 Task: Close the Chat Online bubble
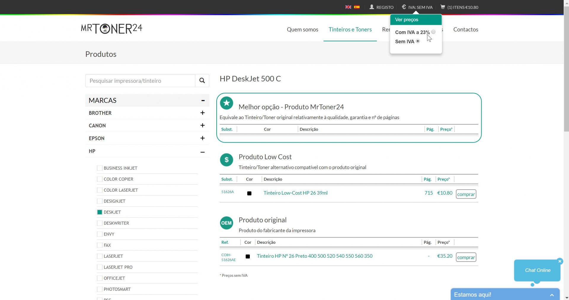[x=560, y=261]
